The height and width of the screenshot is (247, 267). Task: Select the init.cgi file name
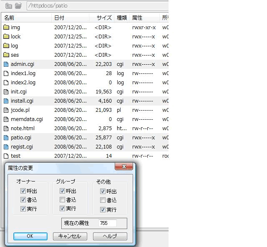point(19,92)
